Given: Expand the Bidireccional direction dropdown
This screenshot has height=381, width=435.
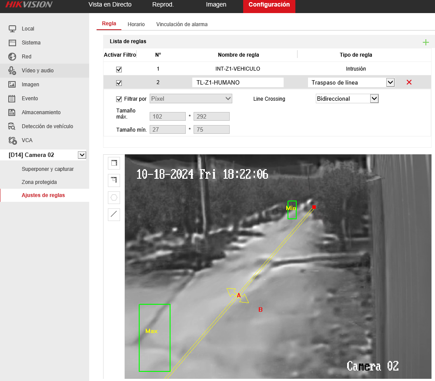Looking at the screenshot, I should (x=347, y=99).
